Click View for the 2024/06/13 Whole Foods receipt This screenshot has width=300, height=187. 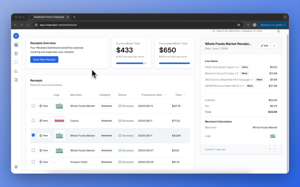(43, 106)
